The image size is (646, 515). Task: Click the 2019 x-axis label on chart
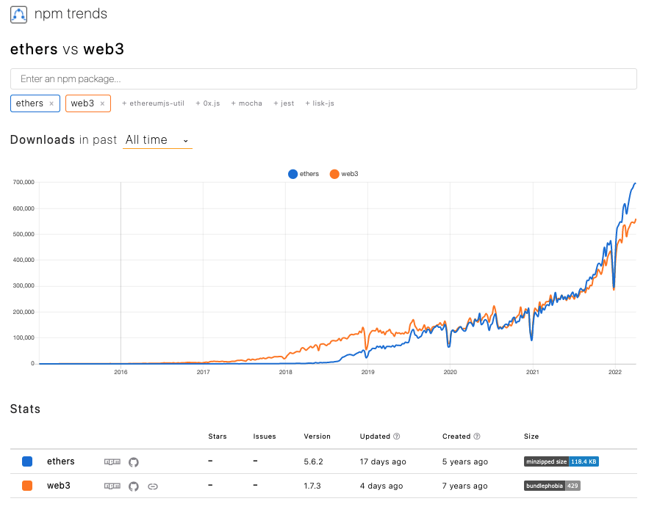coord(368,372)
